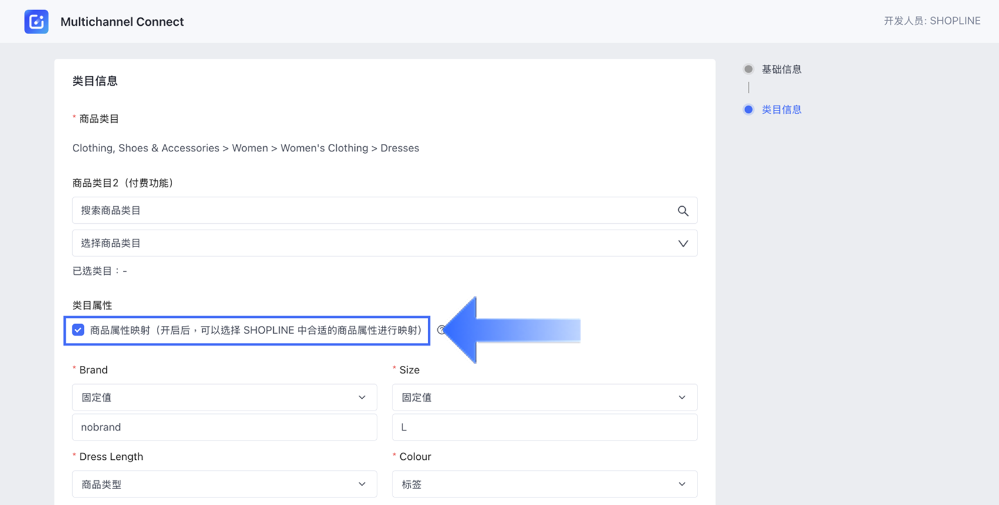This screenshot has width=999, height=505.
Task: Uncheck the 商品属性映射 checkbox
Action: 78,330
